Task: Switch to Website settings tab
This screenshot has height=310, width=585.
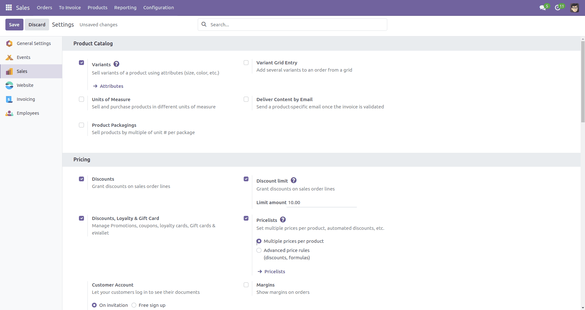Action: [31, 85]
